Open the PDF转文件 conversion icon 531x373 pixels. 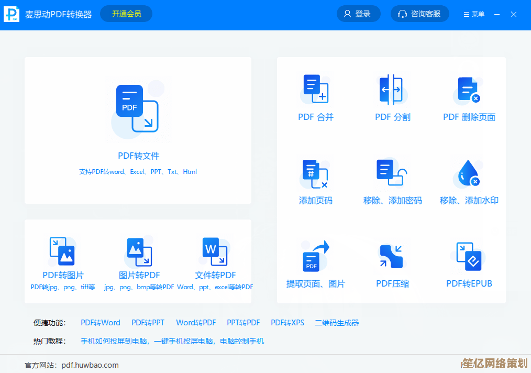(x=137, y=108)
